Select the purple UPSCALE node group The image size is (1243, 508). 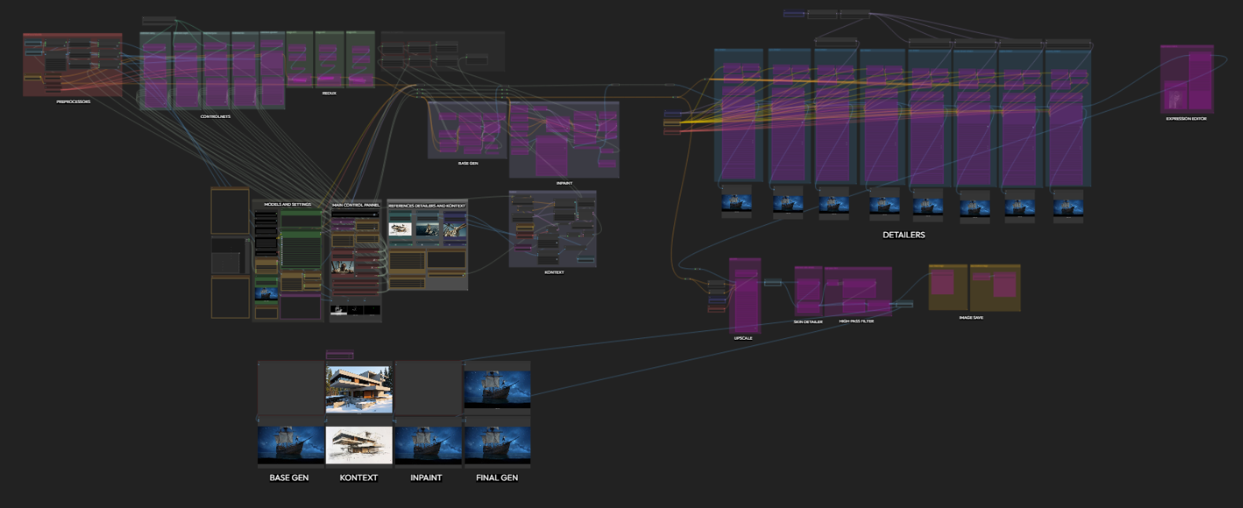(744, 296)
